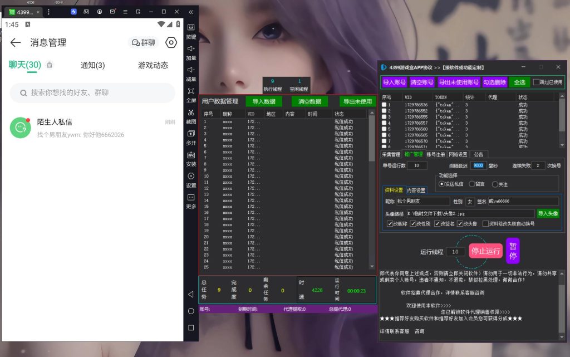Viewport: 570px width, 357px height.
Task: Click the 导出未使用账号 button
Action: pos(459,82)
